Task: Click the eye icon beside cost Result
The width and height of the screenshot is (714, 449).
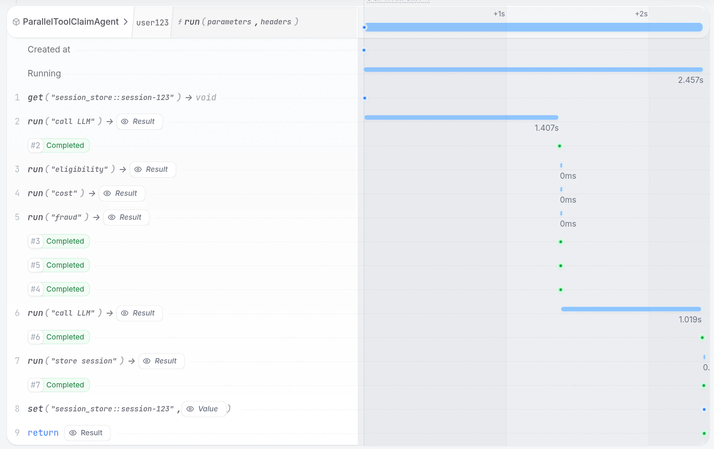Action: click(x=107, y=194)
